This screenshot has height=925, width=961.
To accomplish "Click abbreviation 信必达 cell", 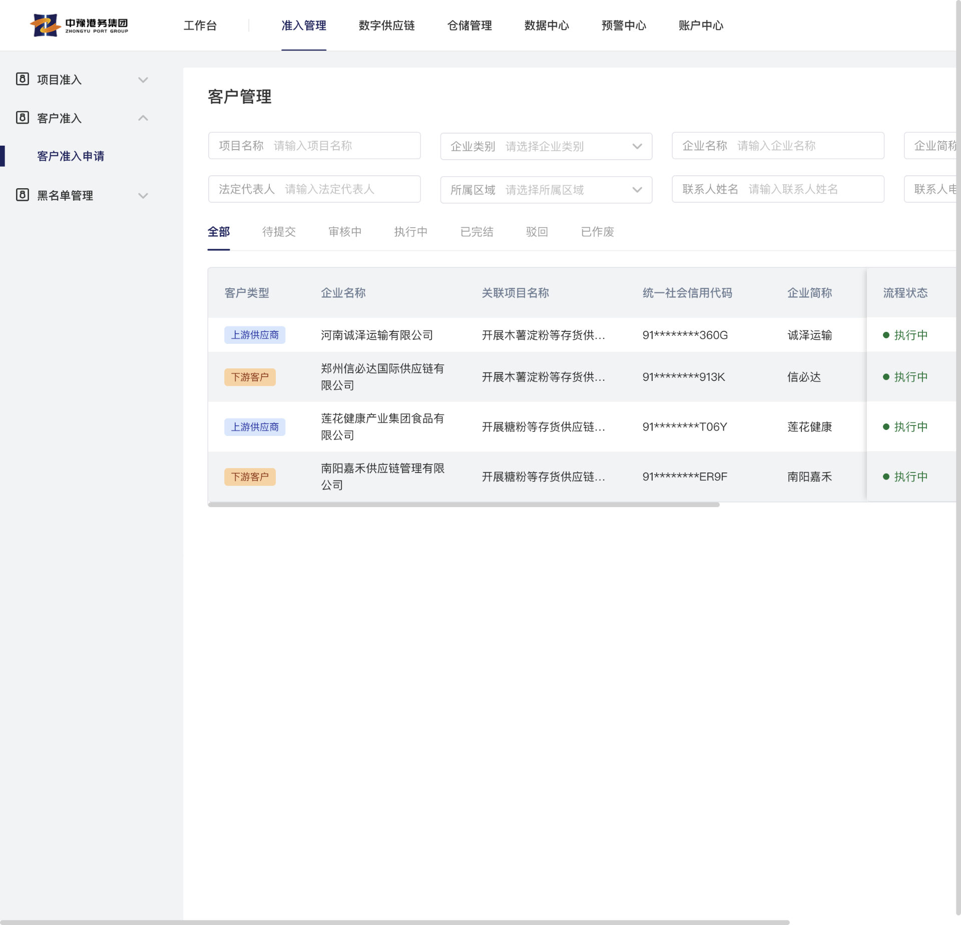I will click(x=804, y=377).
